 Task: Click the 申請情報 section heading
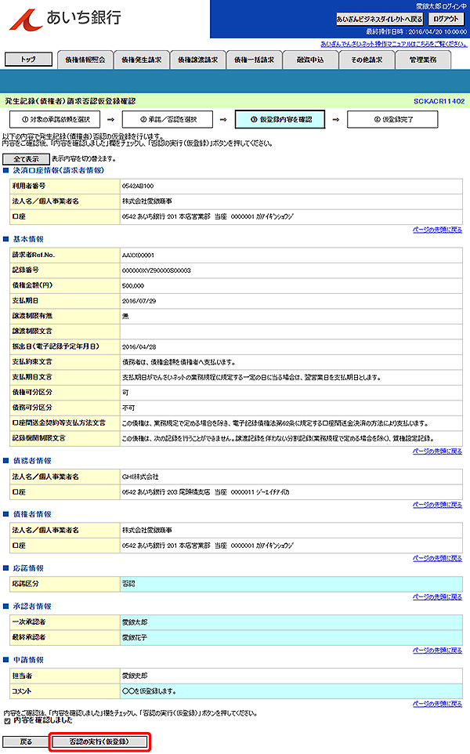(x=28, y=660)
